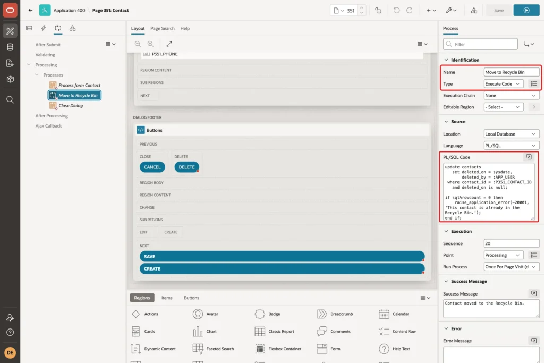Open the Language PL/SQL dropdown

click(512, 146)
